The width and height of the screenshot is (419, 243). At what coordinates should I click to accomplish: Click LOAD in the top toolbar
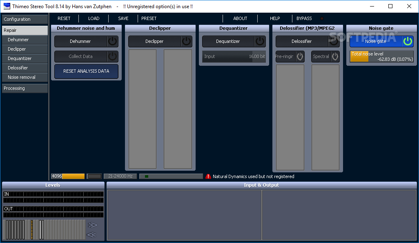click(94, 18)
